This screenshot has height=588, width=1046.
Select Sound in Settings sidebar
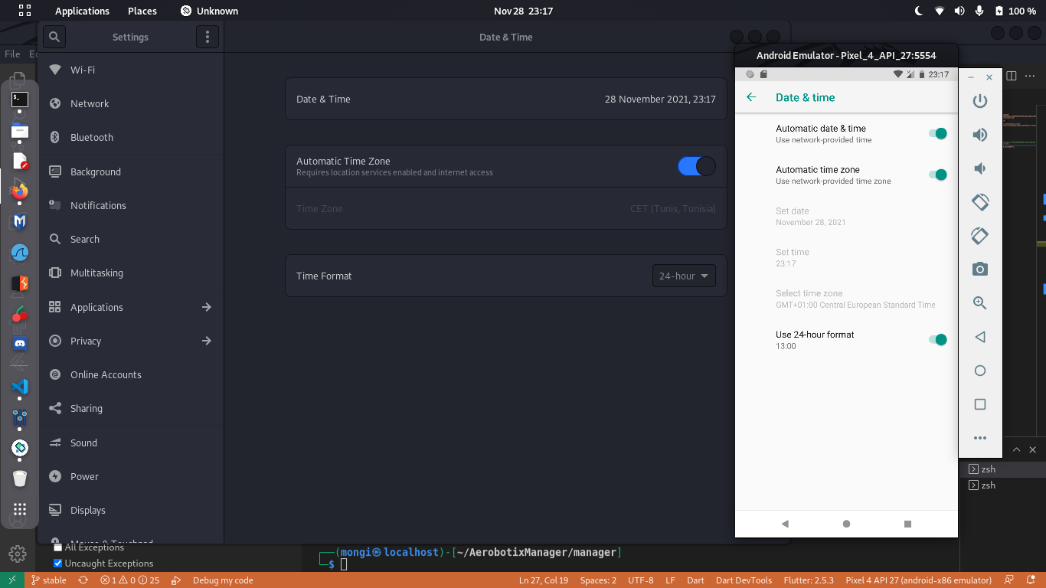[130, 443]
